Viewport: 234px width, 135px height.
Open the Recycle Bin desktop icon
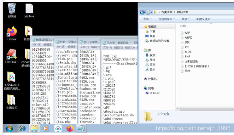[x=12, y=10]
